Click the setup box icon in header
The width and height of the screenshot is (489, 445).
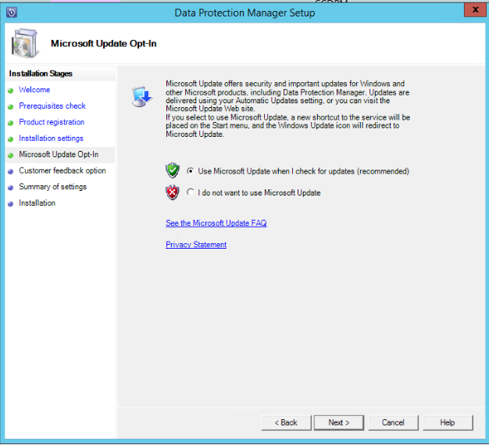(x=26, y=44)
